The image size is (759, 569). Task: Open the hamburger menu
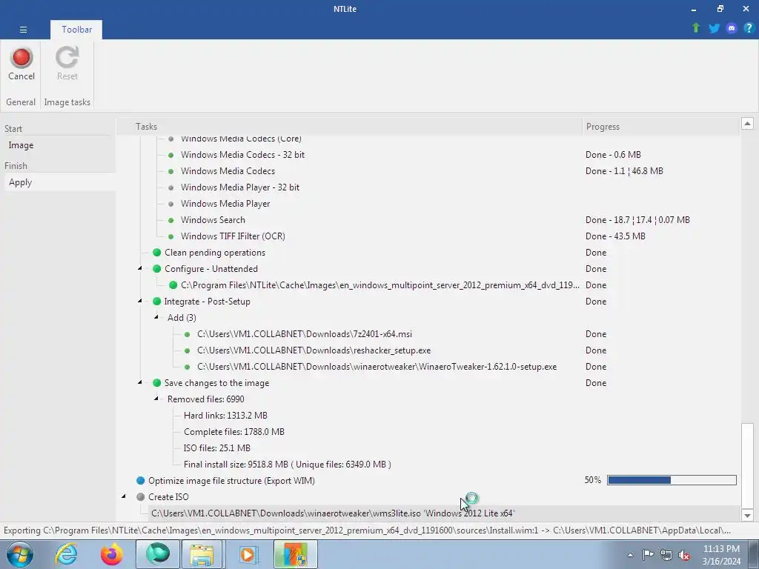pos(23,30)
